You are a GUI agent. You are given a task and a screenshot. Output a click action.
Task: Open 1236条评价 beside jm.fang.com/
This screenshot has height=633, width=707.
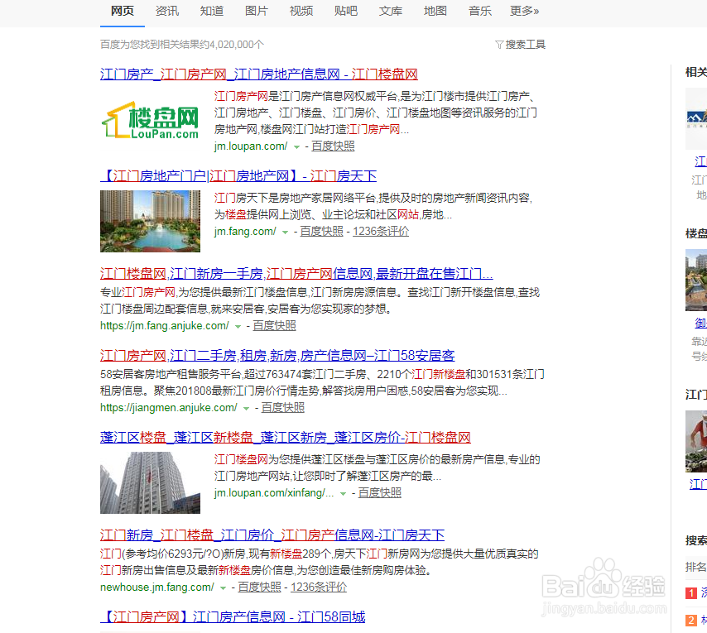(x=381, y=231)
